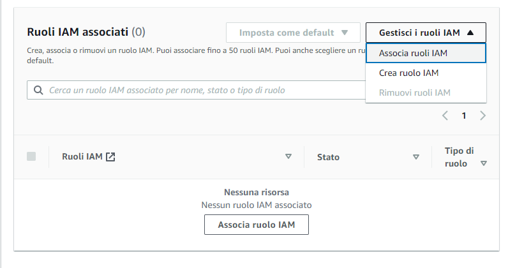Image resolution: width=508 pixels, height=268 pixels.
Task: Collapse the Gestisci i ruoli IAM arrow
Action: click(470, 33)
